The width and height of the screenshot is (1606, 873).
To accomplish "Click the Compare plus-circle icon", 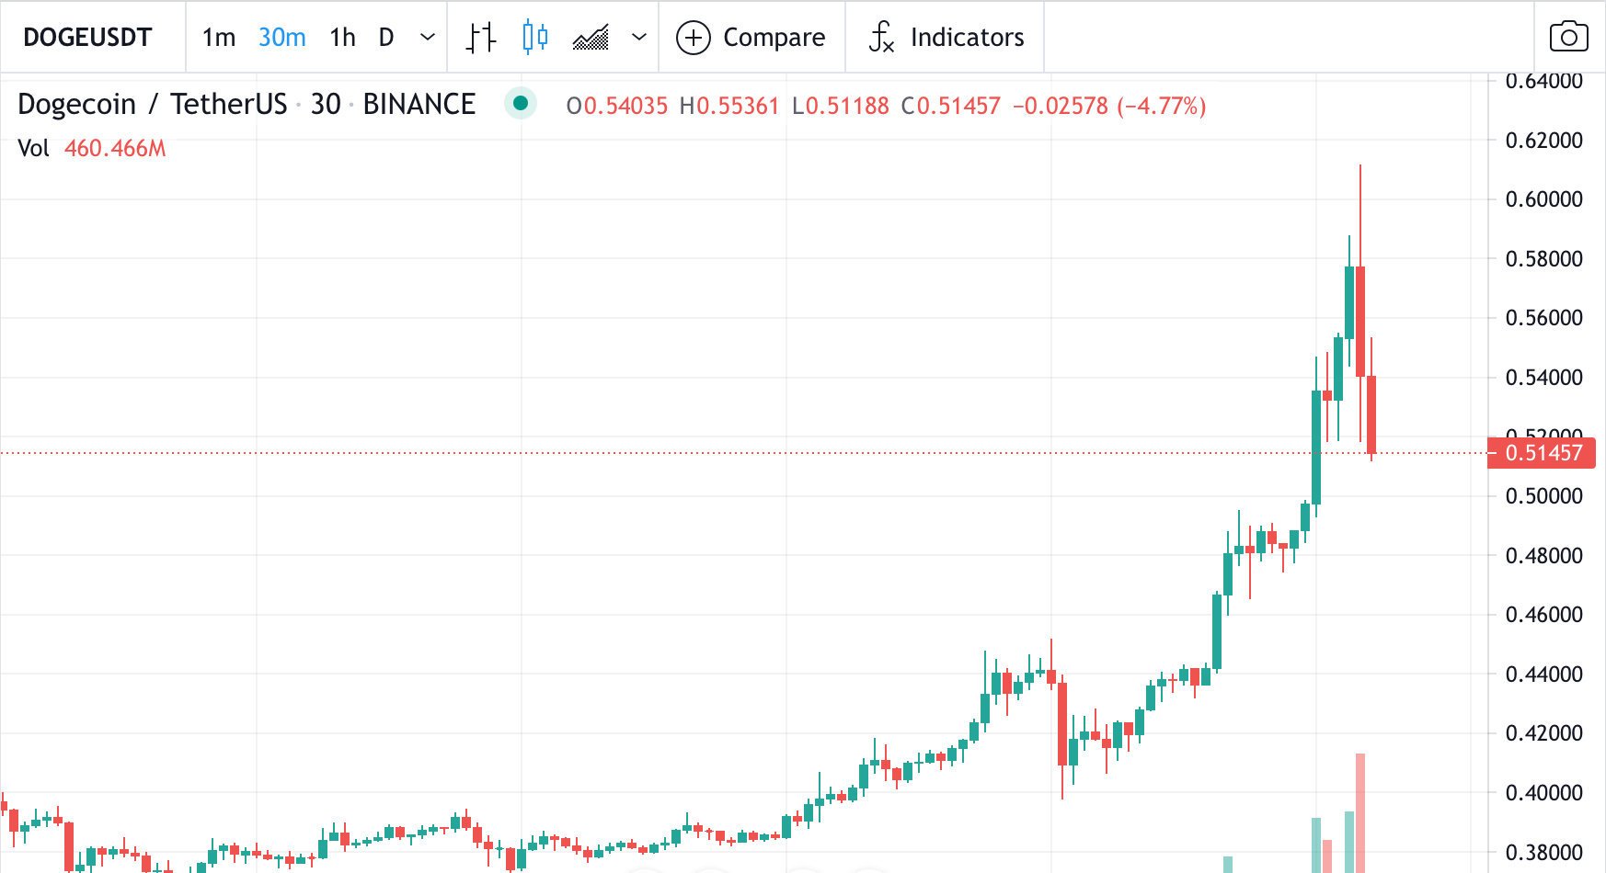I will click(693, 38).
